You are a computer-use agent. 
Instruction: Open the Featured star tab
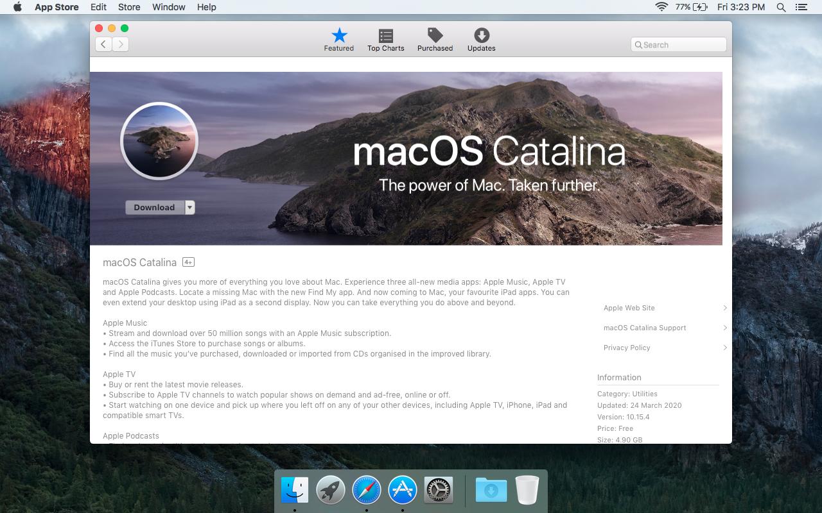click(338, 40)
